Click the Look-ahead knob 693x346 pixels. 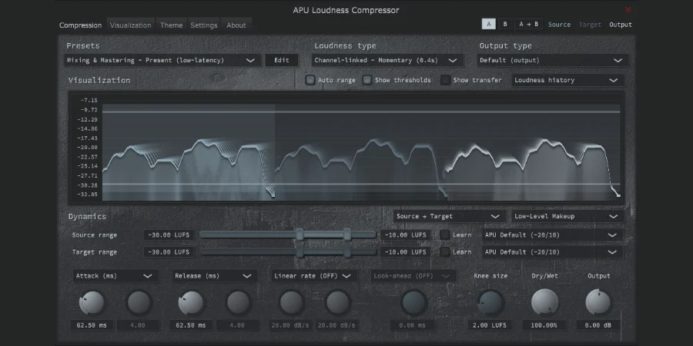coord(414,303)
